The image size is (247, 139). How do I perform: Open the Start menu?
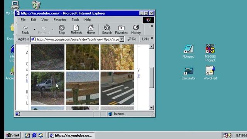pos(13,135)
